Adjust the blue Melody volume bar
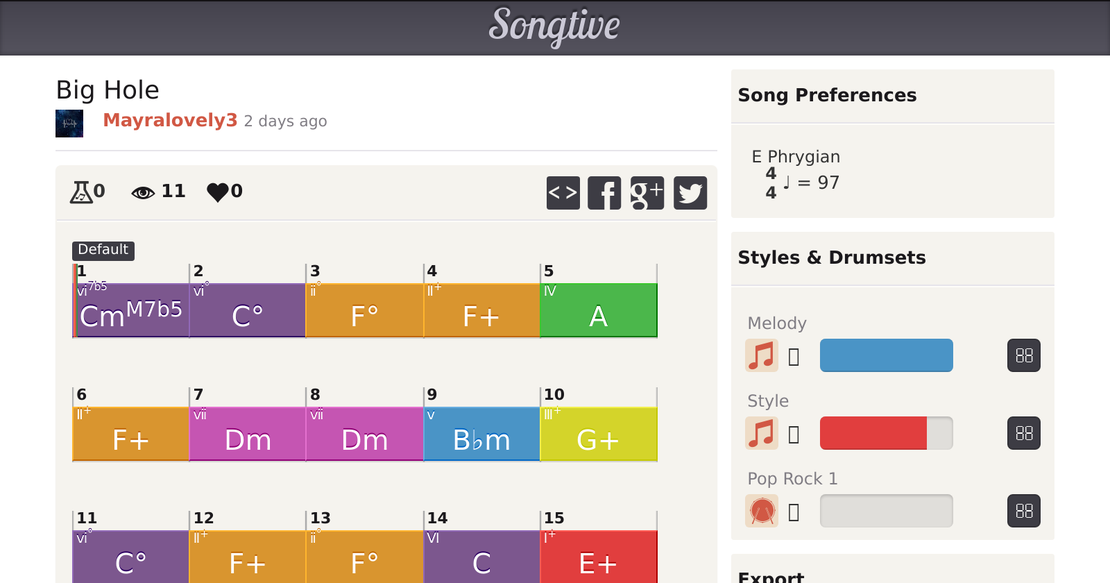 coord(886,355)
